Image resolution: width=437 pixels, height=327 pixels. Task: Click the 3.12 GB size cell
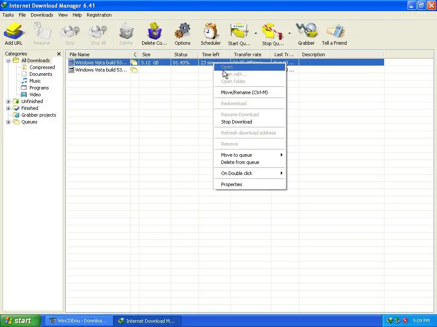click(154, 63)
